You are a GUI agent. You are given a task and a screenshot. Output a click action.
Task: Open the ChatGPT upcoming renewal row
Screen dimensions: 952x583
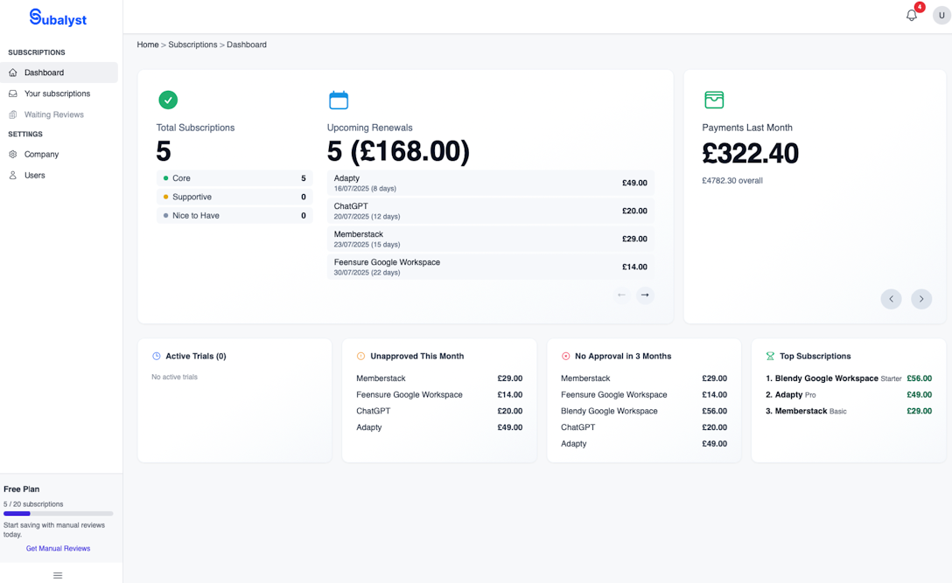coord(491,212)
